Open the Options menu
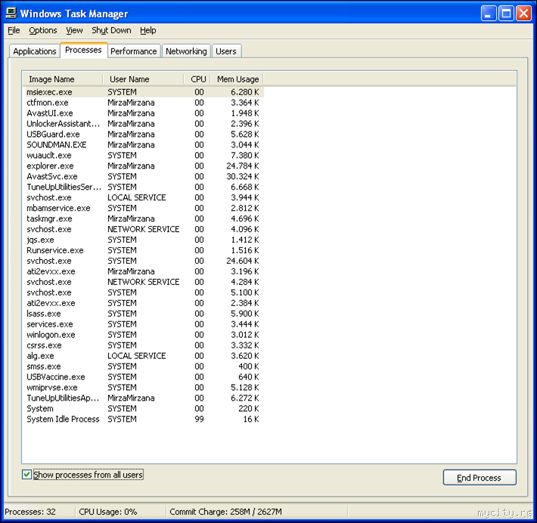The image size is (537, 523). [x=43, y=30]
